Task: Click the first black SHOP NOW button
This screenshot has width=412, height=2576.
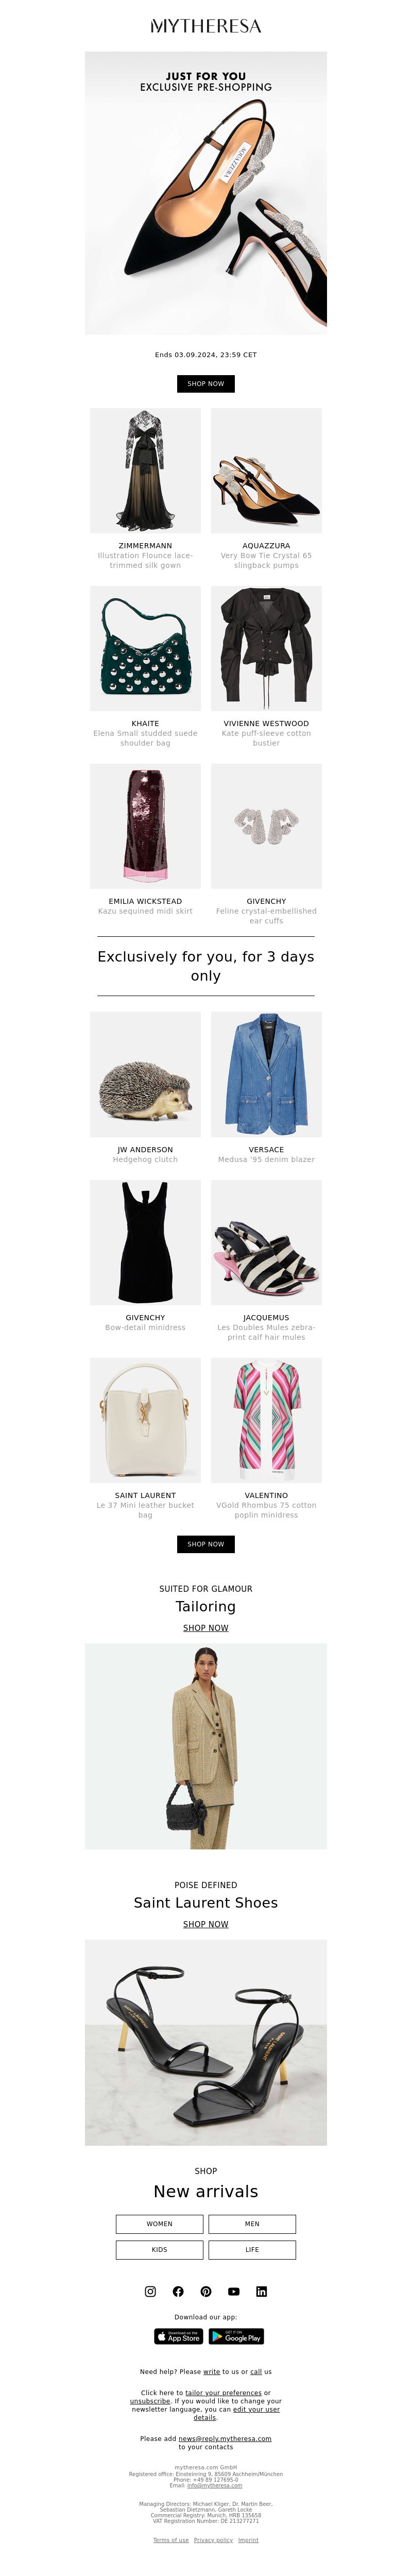Action: click(x=206, y=383)
